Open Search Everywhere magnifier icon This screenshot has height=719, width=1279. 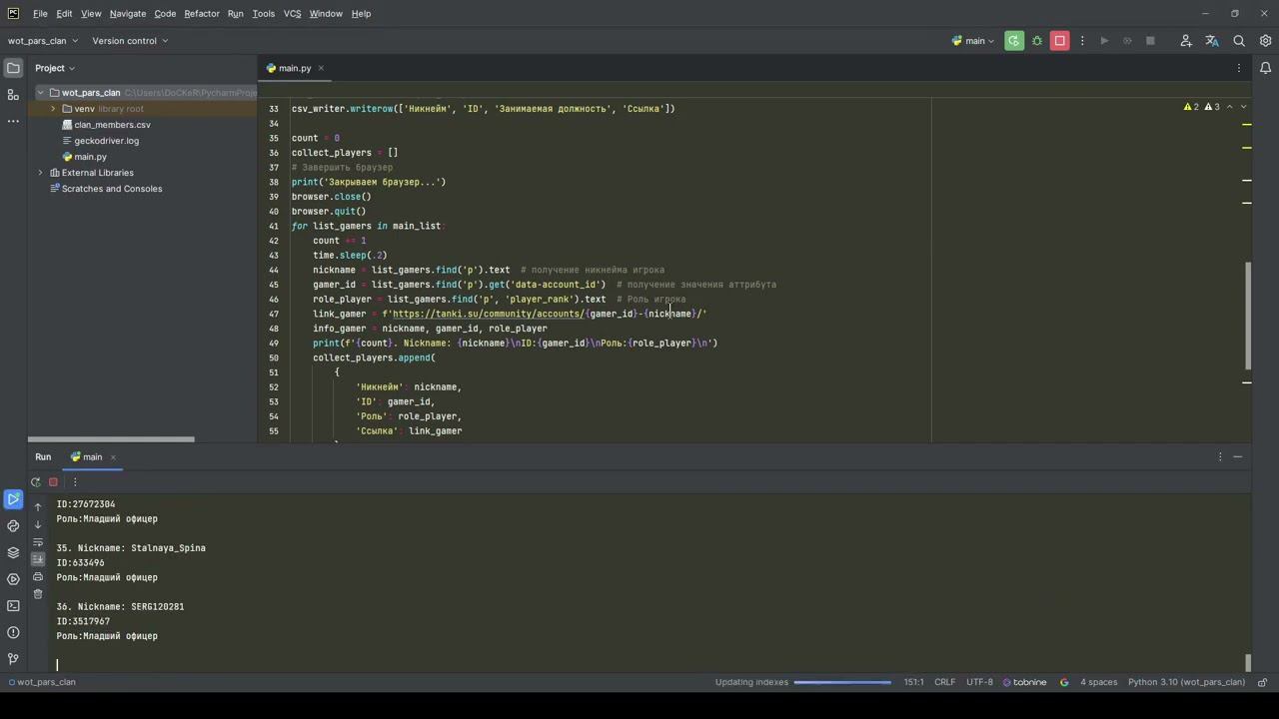(1239, 41)
